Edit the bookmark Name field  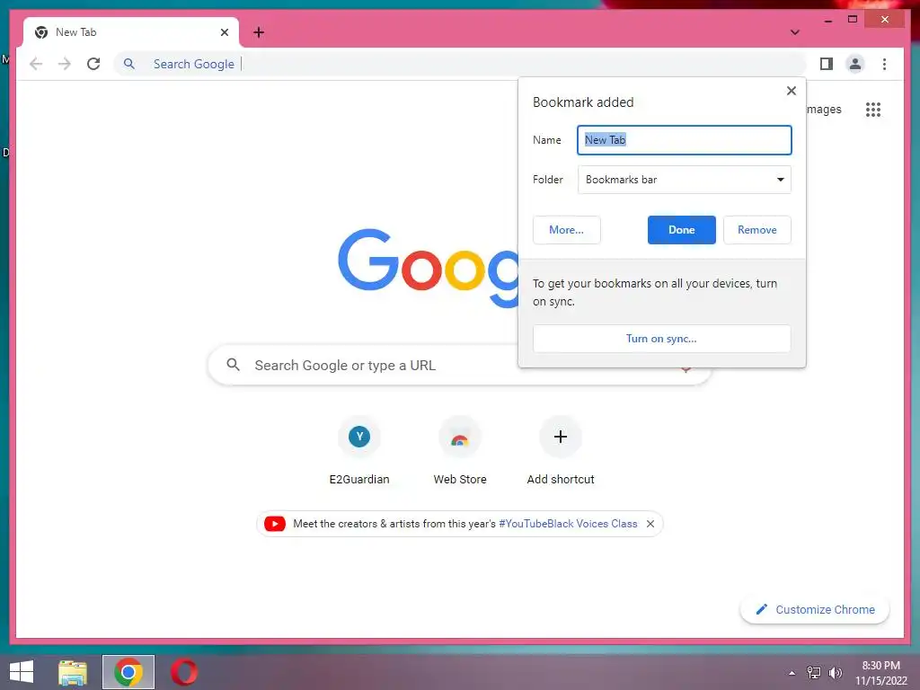684,140
